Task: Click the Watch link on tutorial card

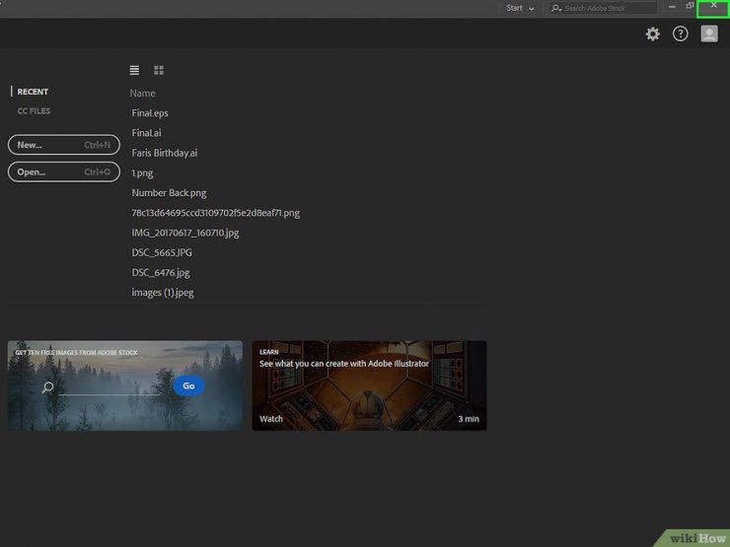Action: (x=271, y=419)
